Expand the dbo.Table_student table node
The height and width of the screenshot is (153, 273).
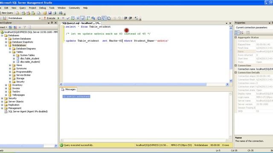tap(14, 59)
